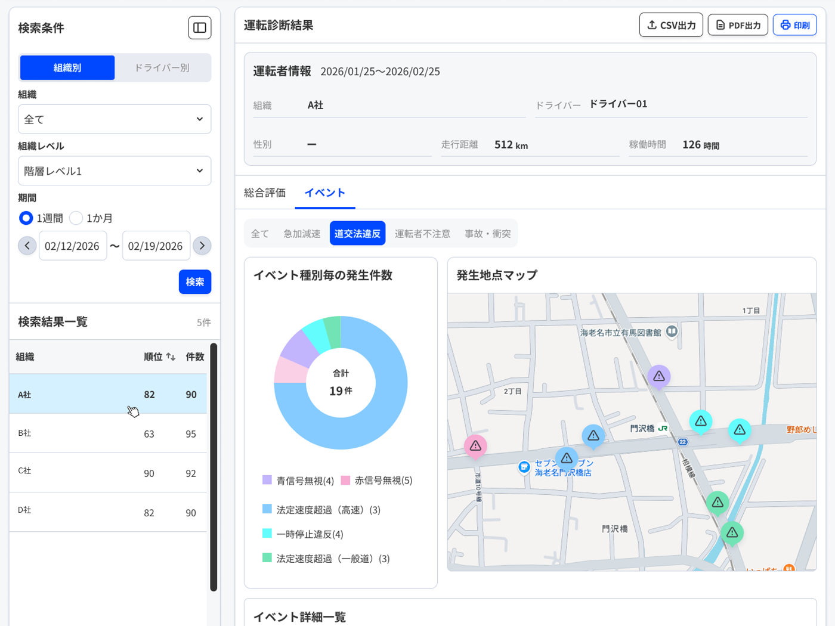Screen dimensions: 835x626
Task: Click the 印刷 print button
Action: tap(794, 25)
